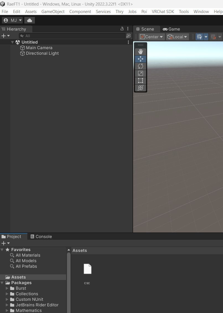Open the Local rotation mode dropdown
223x313 pixels.
[x=177, y=37]
